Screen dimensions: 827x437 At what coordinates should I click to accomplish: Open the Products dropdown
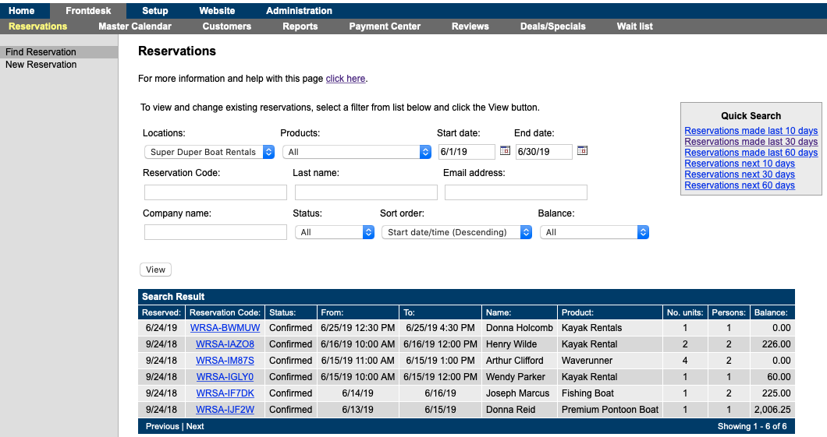tap(357, 153)
